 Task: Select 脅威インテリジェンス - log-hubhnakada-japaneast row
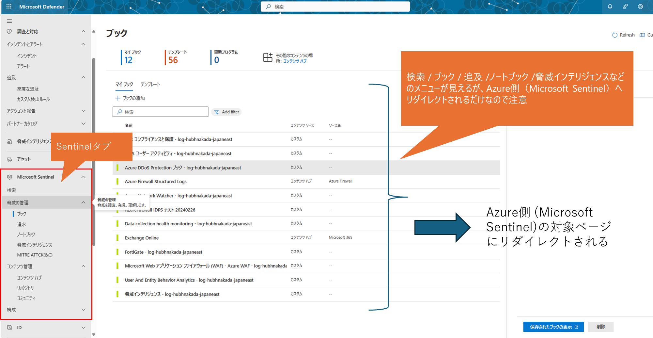point(306,294)
